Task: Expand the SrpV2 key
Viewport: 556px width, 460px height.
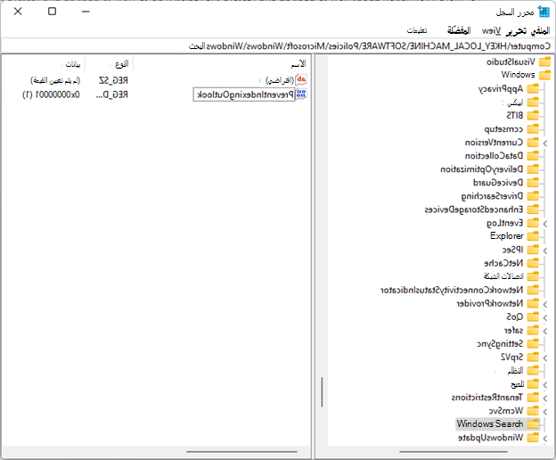Action: [545, 357]
